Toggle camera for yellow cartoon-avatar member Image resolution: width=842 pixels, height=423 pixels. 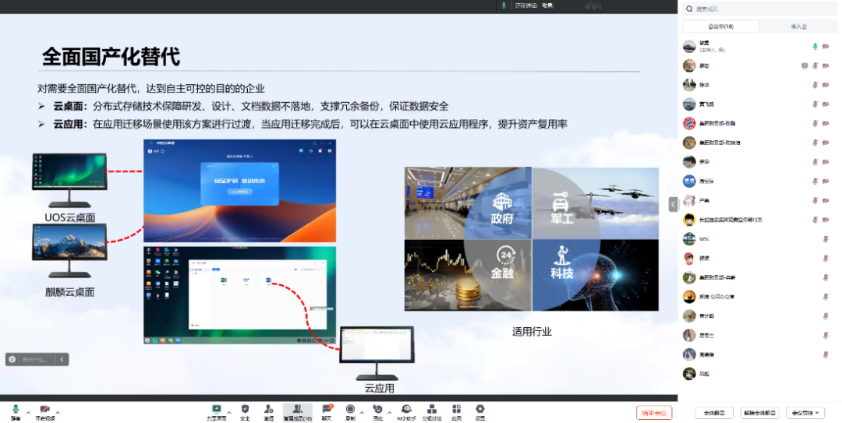point(826,220)
